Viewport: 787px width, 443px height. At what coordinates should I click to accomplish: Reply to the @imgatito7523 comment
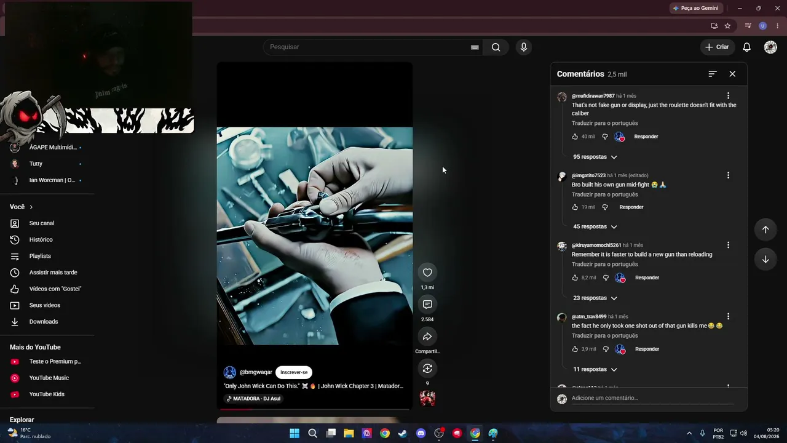click(x=631, y=207)
